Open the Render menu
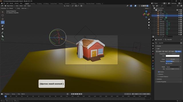The height and width of the screenshot is (102, 183). pos(11,3)
